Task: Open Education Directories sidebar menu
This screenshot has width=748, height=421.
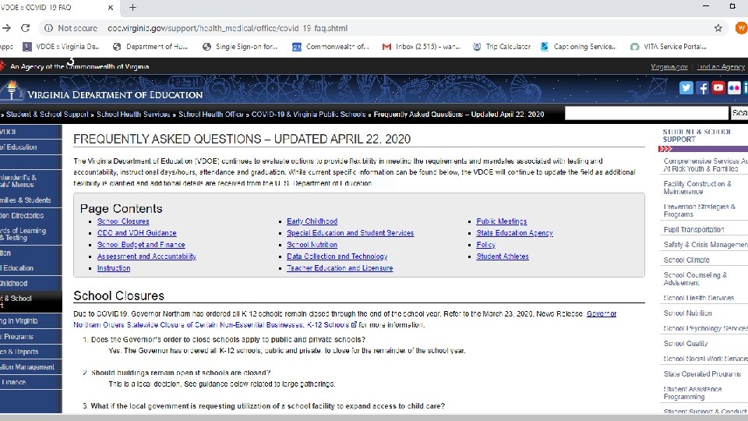Action: coord(30,216)
